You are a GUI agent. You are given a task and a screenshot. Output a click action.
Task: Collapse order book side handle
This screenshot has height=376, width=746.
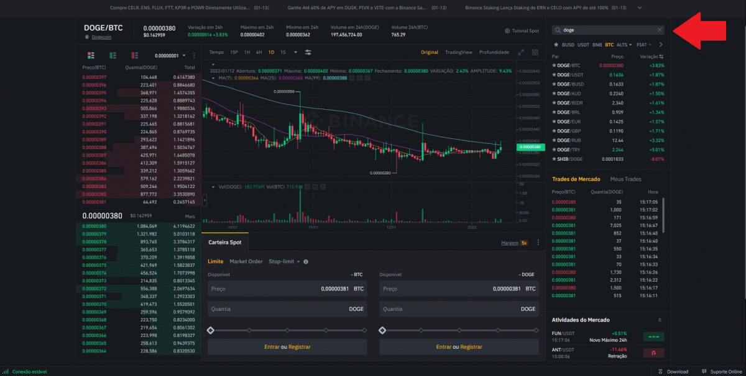(205, 200)
